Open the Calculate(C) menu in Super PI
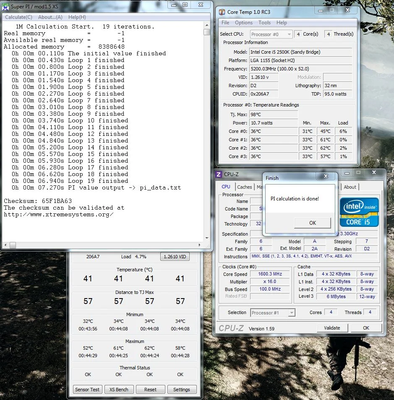Viewport: 394px width, 400px height. pos(18,17)
